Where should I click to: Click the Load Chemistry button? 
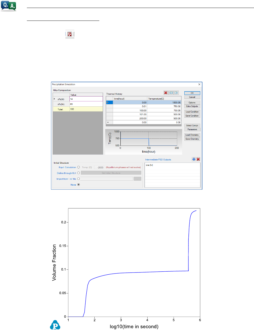[x=192, y=135]
